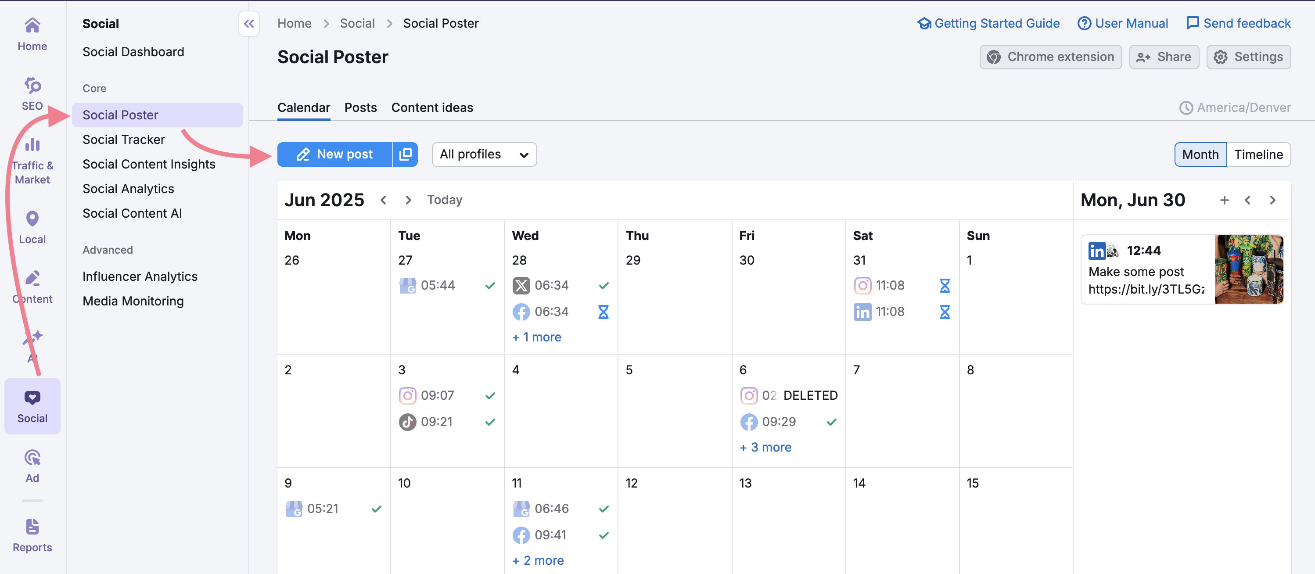Open the All profiles dropdown

[483, 154]
